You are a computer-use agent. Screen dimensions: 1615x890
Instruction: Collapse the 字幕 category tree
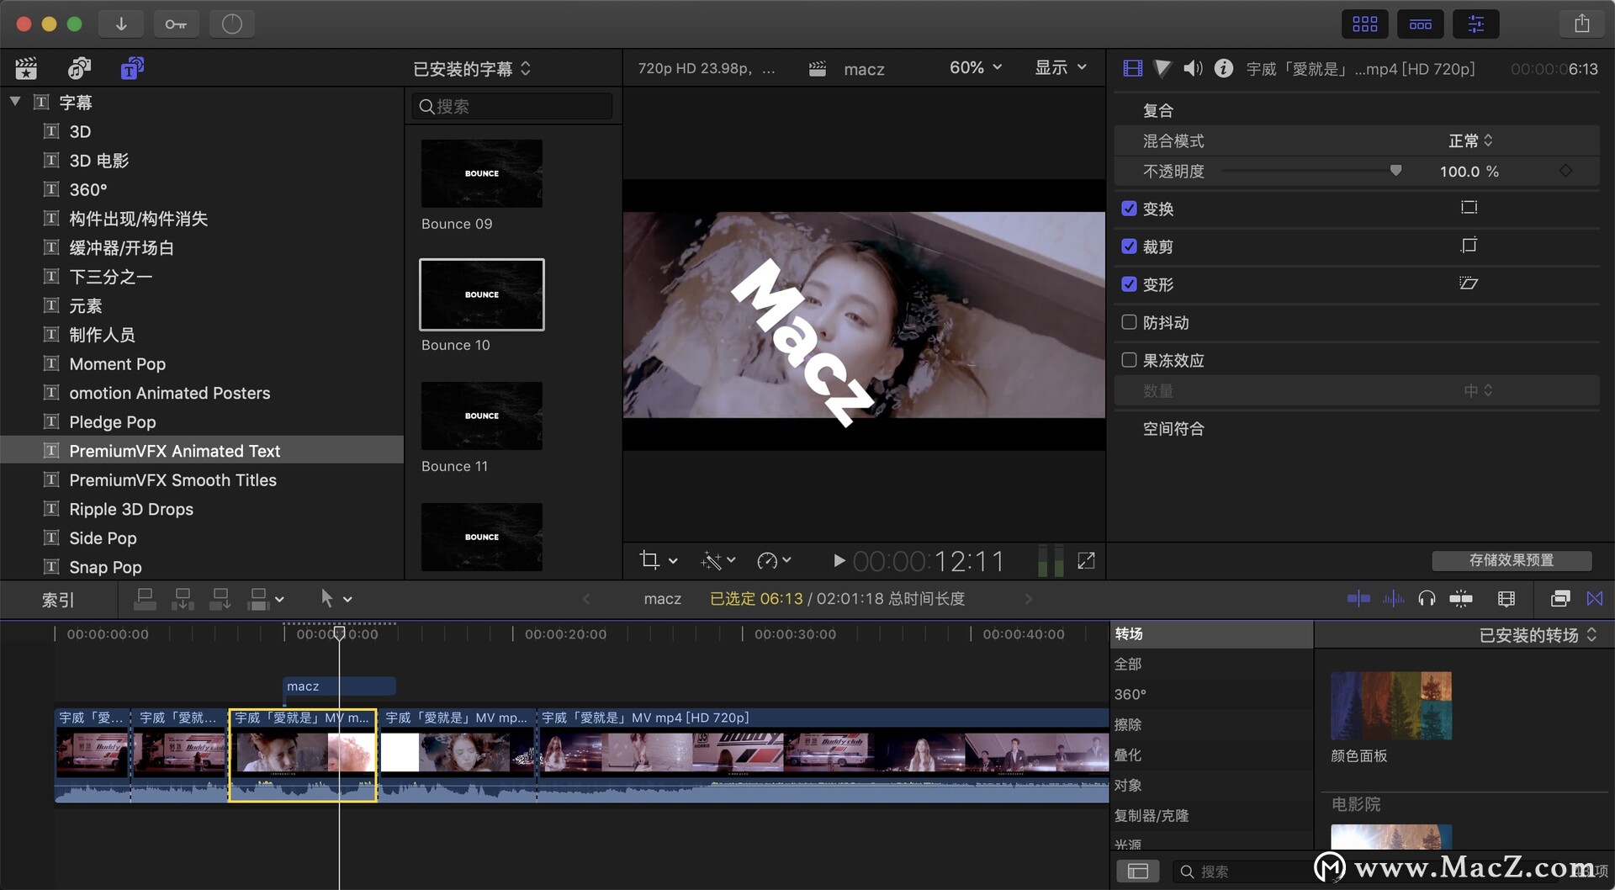[15, 102]
